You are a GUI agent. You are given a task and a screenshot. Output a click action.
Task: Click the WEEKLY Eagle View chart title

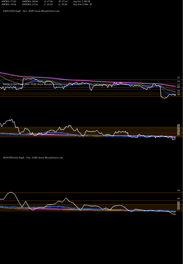point(32,85)
